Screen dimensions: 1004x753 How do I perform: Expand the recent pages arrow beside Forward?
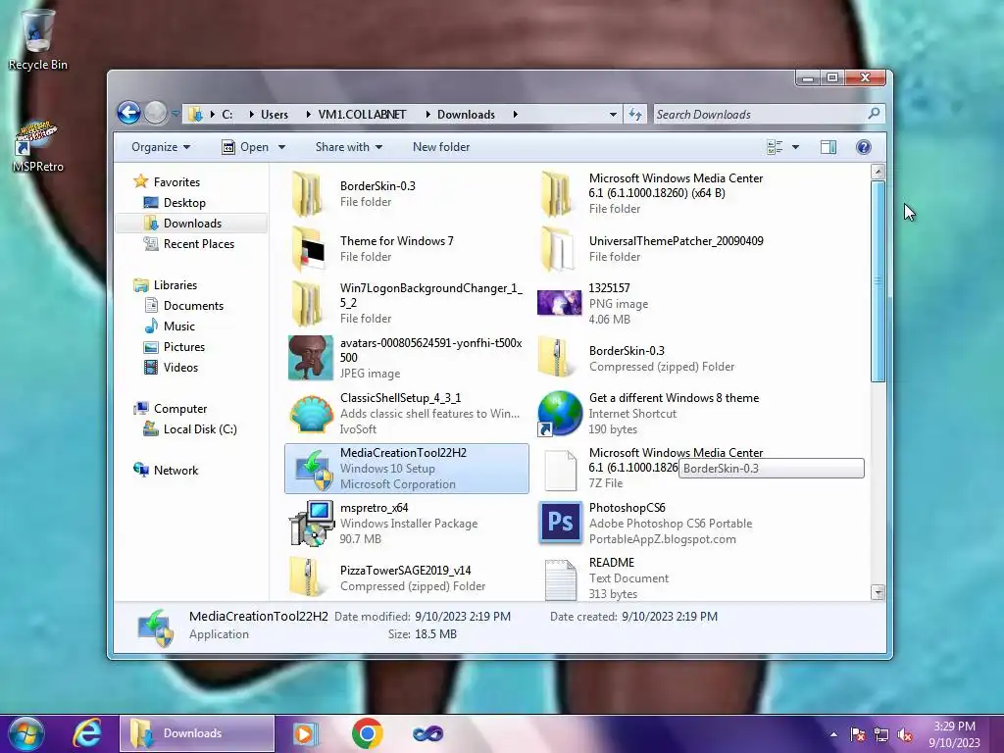(x=175, y=114)
